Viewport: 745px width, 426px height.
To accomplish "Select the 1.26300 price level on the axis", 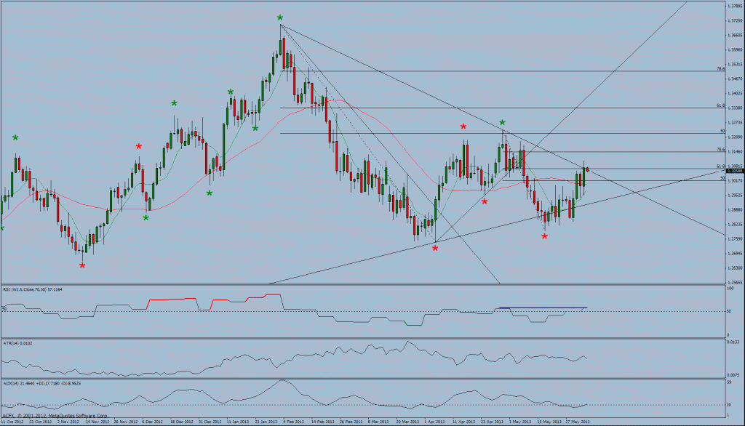I will (x=733, y=268).
